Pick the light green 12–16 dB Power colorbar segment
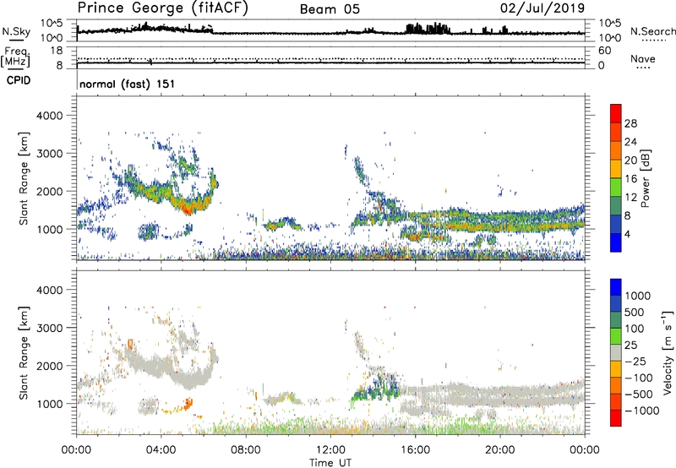This screenshot has height=468, width=676. pyautogui.click(x=616, y=188)
